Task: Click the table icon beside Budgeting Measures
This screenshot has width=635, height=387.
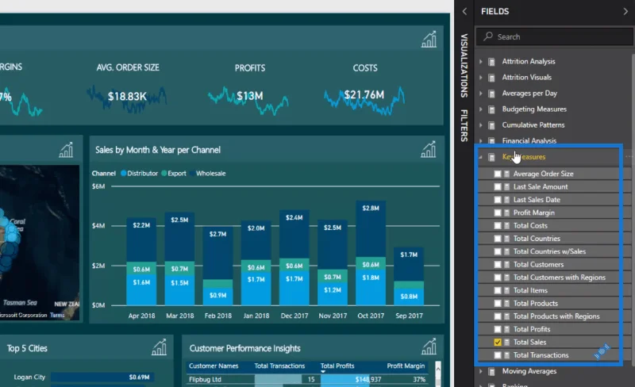Action: 491,109
